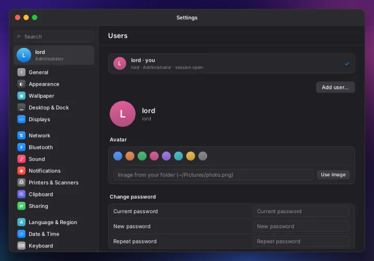Select the Displays icon in sidebar
Screen dimensions: 374x261
click(x=21, y=119)
